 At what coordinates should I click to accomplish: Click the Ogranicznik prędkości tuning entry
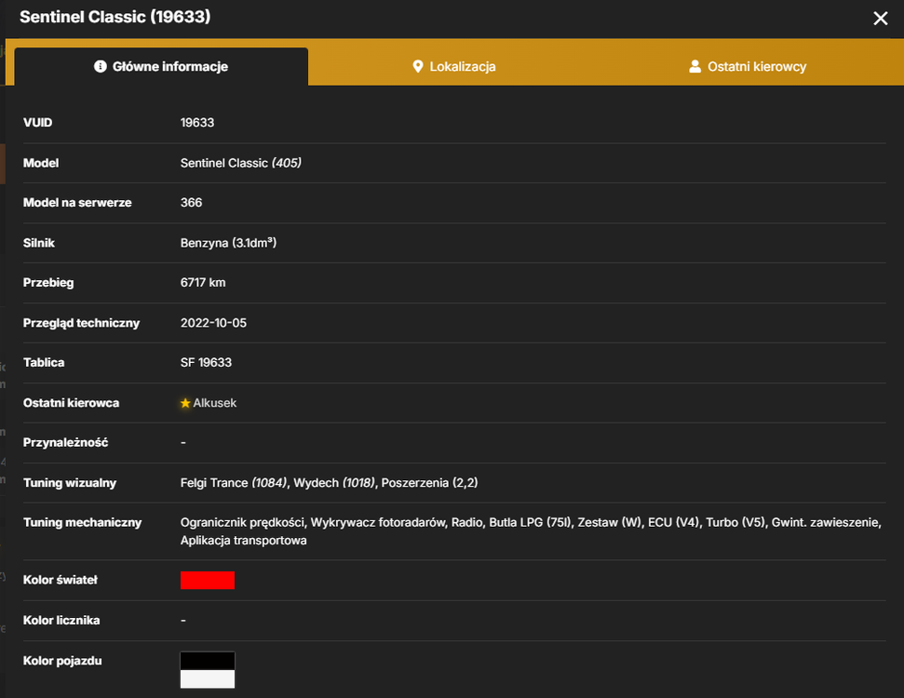click(242, 523)
